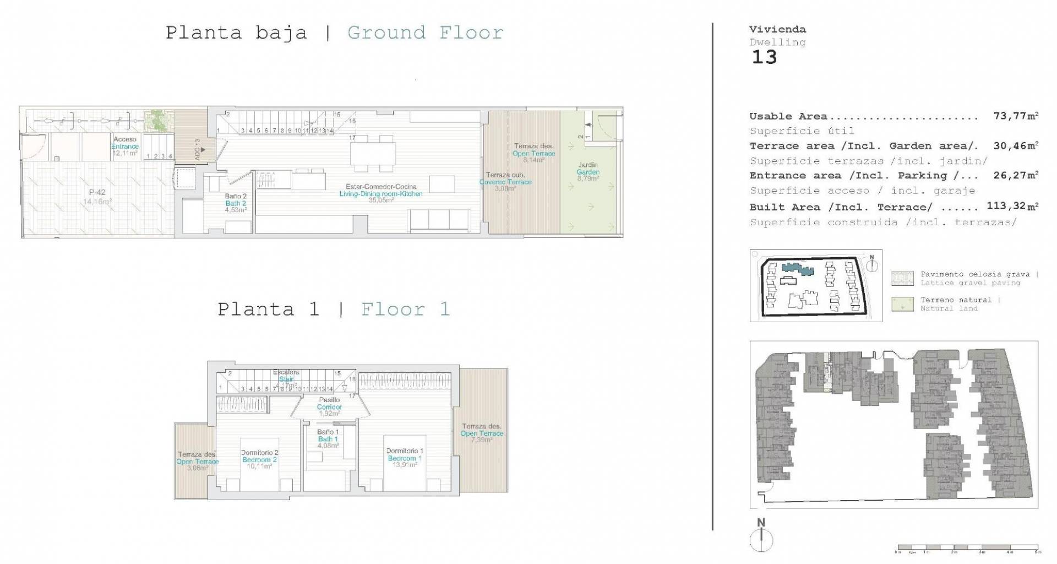
Task: Open the large estate overview map
Action: (893, 424)
